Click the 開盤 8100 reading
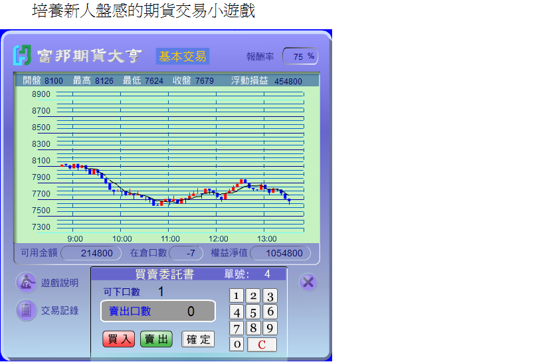558x362 pixels. click(x=43, y=81)
